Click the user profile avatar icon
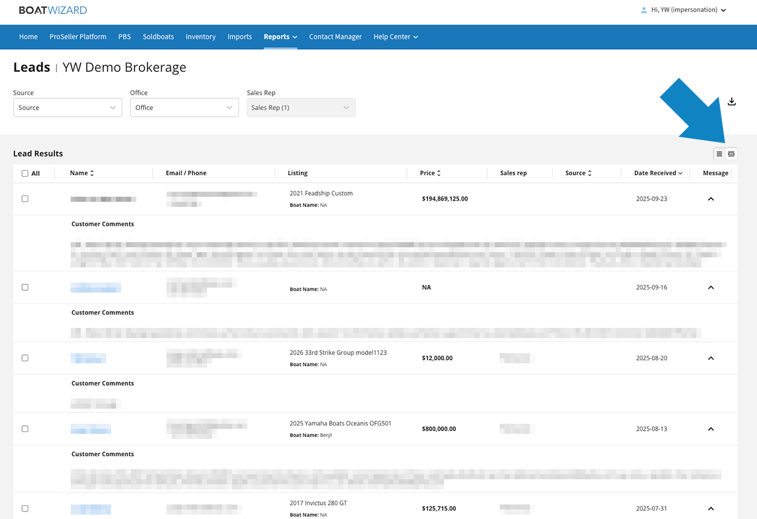The height and width of the screenshot is (519, 757). coord(643,10)
